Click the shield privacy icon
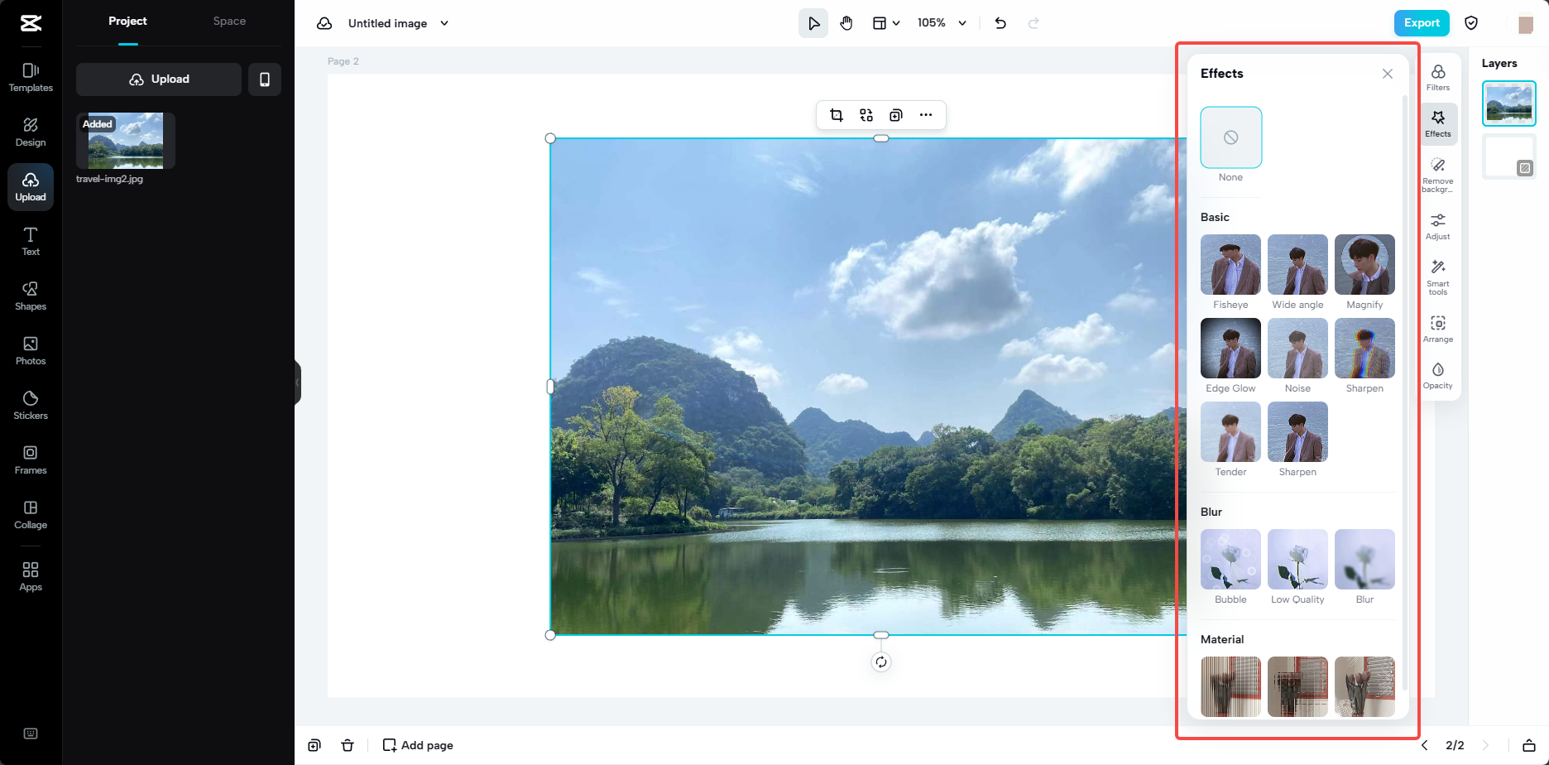Screen dimensions: 1549x765 pos(1471,23)
